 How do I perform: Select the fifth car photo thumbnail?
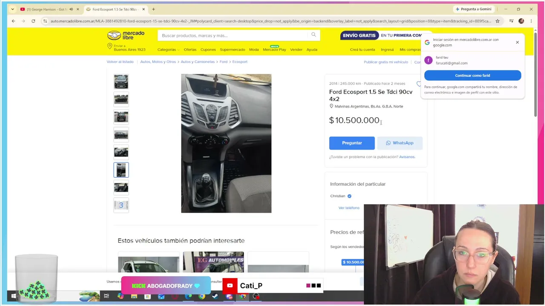[121, 152]
